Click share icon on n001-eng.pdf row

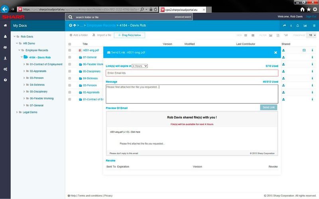point(284,50)
